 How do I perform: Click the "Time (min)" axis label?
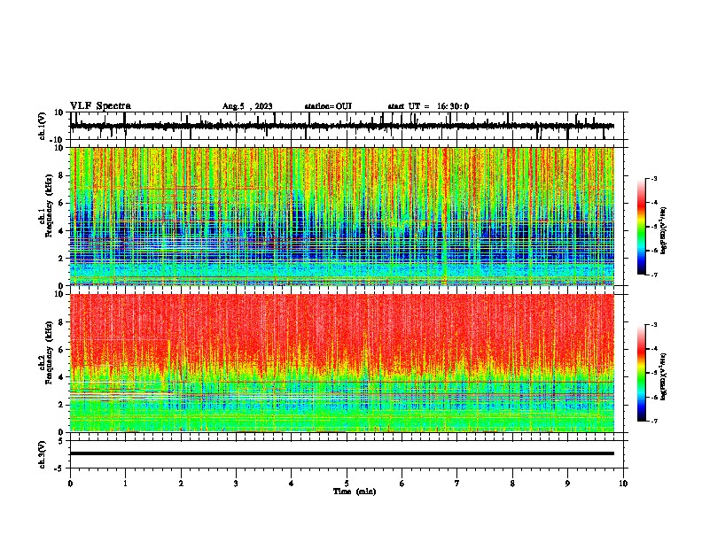pos(355,492)
